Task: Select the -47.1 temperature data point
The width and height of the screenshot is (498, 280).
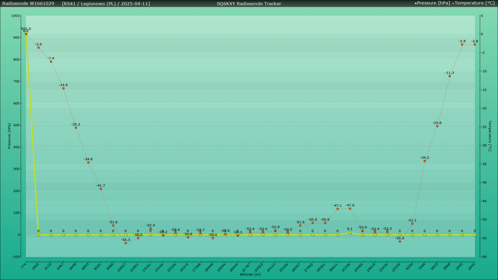Action: point(337,209)
